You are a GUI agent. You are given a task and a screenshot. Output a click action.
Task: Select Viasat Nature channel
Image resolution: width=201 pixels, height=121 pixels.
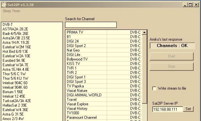104,90
